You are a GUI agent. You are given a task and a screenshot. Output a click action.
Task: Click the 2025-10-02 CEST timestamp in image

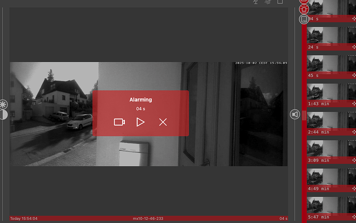point(261,63)
